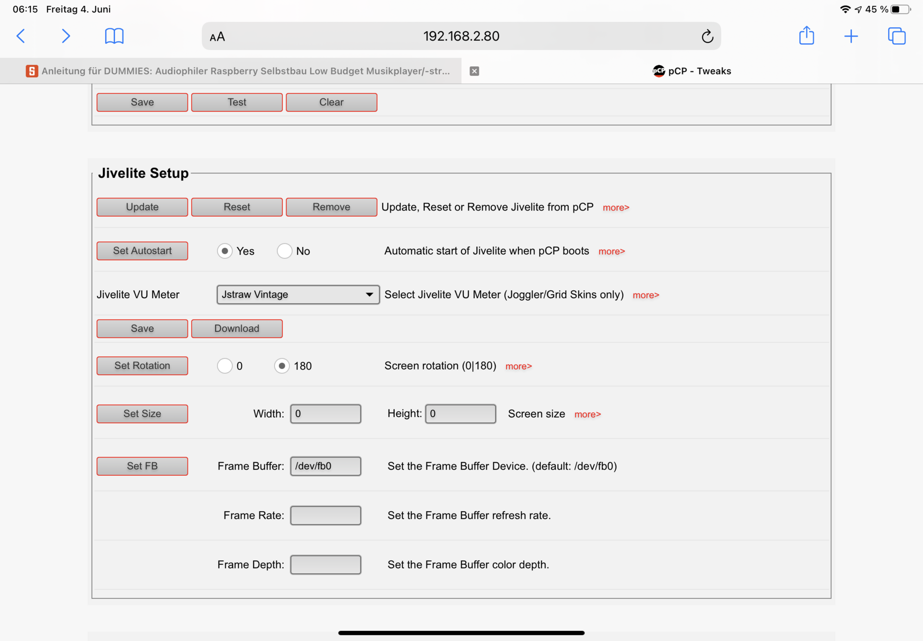The width and height of the screenshot is (923, 641).
Task: Tap the Jivelite Setup heading
Action: point(143,173)
